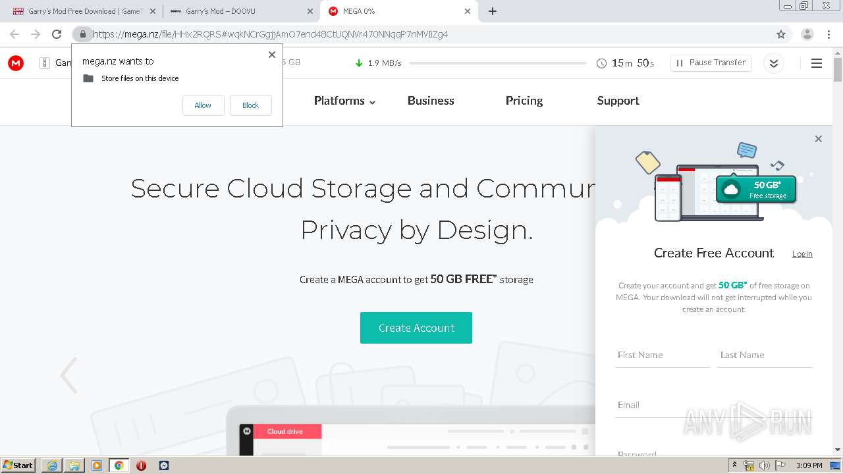Reload the current page

[x=57, y=34]
